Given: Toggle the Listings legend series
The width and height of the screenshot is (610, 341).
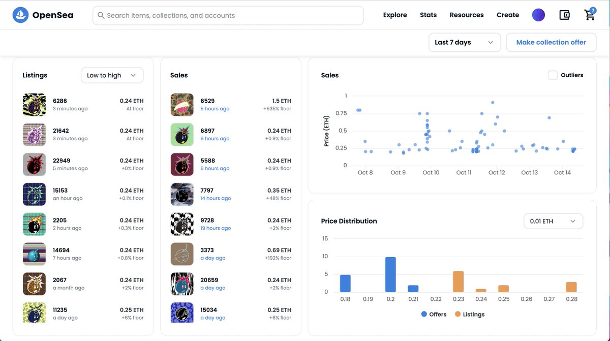Looking at the screenshot, I should click(469, 315).
